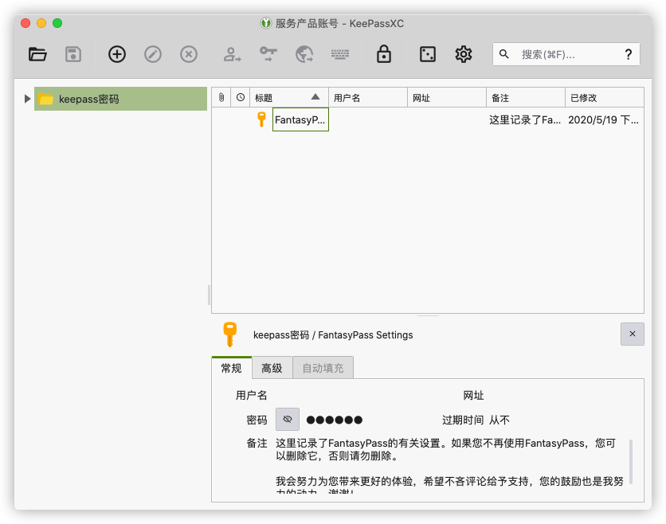Sort by the attachment paperclip column
The image size is (666, 524).
click(221, 98)
